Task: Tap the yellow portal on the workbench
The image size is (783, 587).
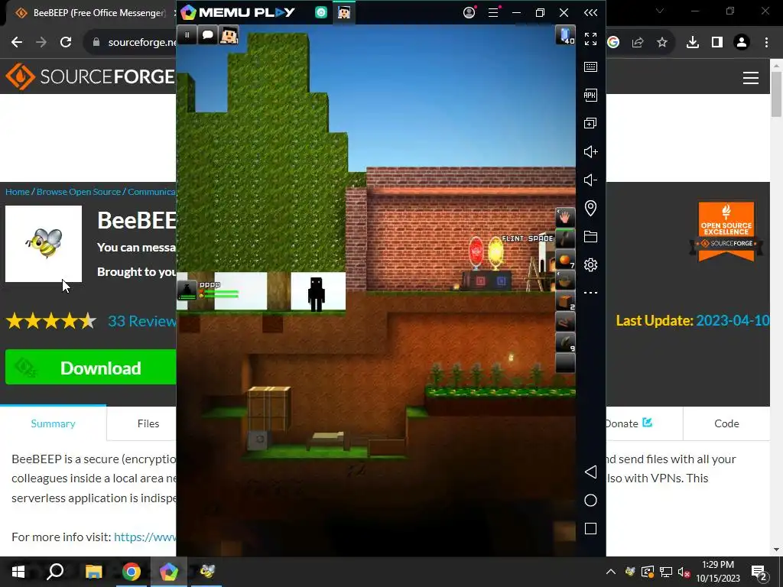Action: [495, 252]
